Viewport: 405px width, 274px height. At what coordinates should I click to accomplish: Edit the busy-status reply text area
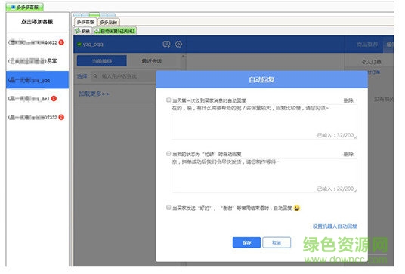pyautogui.click(x=264, y=176)
